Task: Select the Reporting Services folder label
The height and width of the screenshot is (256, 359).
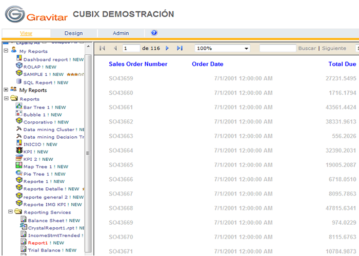Action: [x=47, y=212]
